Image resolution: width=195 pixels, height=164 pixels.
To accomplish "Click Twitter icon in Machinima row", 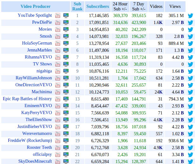I will [x=190, y=92].
